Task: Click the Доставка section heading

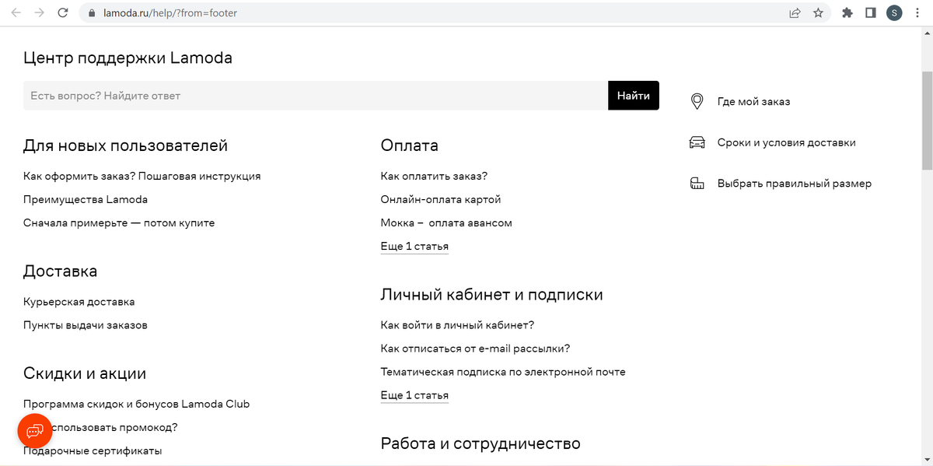Action: point(61,271)
